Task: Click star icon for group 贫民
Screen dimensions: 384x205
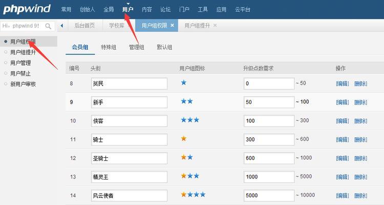Action: tap(184, 83)
